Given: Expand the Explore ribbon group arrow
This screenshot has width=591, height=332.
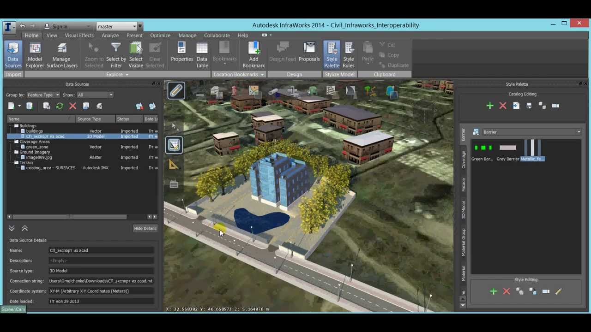Looking at the screenshot, I should (127, 75).
